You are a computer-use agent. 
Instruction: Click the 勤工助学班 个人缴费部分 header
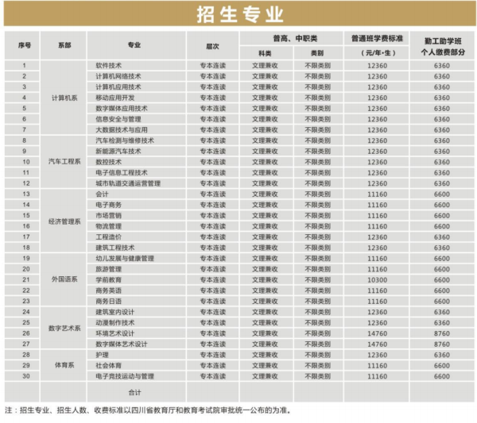click(443, 46)
